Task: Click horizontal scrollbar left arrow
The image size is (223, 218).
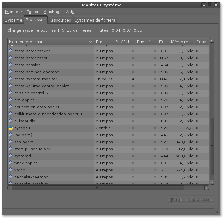Action: click(9, 188)
